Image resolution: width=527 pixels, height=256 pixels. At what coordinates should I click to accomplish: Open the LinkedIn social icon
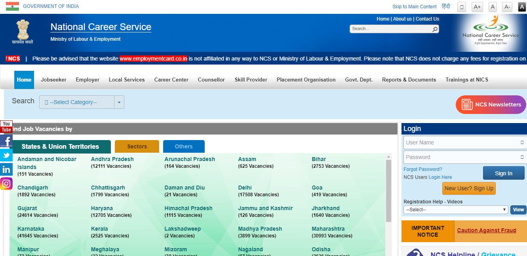pyautogui.click(x=6, y=169)
